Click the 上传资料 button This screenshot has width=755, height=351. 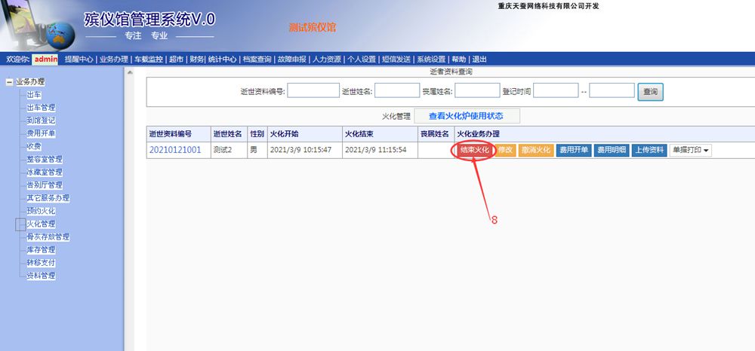[x=648, y=150]
